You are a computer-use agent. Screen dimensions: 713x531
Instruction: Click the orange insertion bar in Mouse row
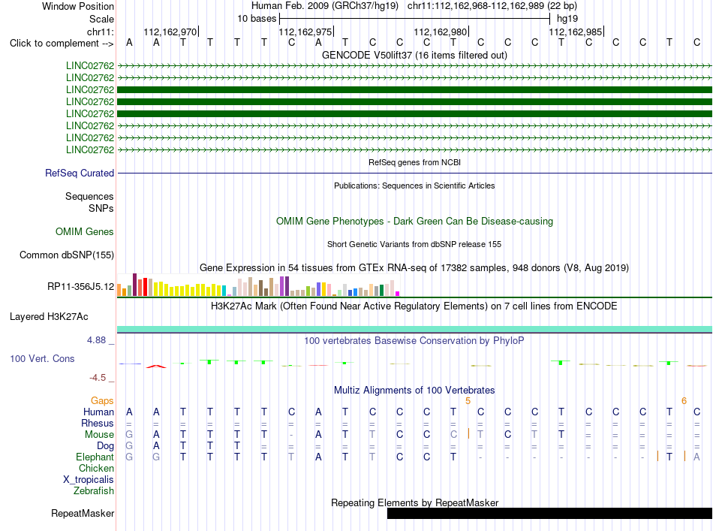click(468, 433)
